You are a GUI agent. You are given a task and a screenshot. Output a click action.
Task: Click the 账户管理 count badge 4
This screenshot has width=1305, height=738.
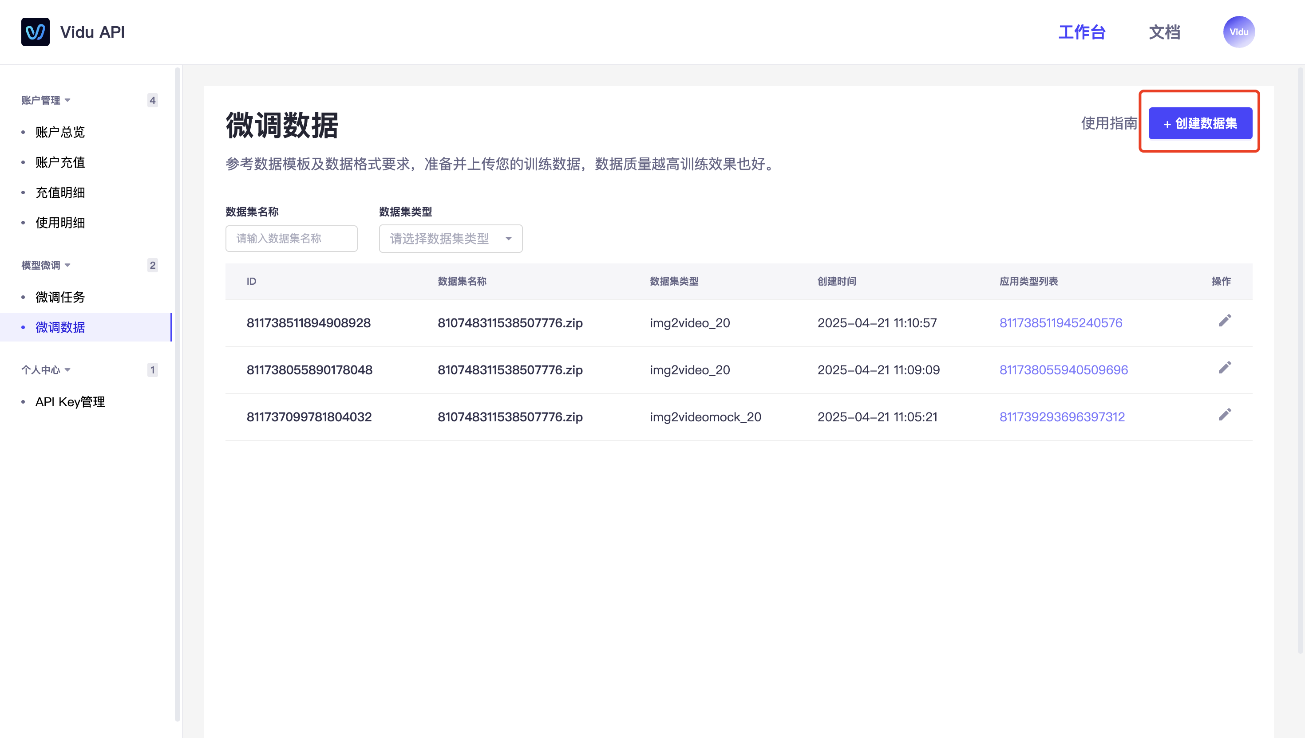(152, 100)
